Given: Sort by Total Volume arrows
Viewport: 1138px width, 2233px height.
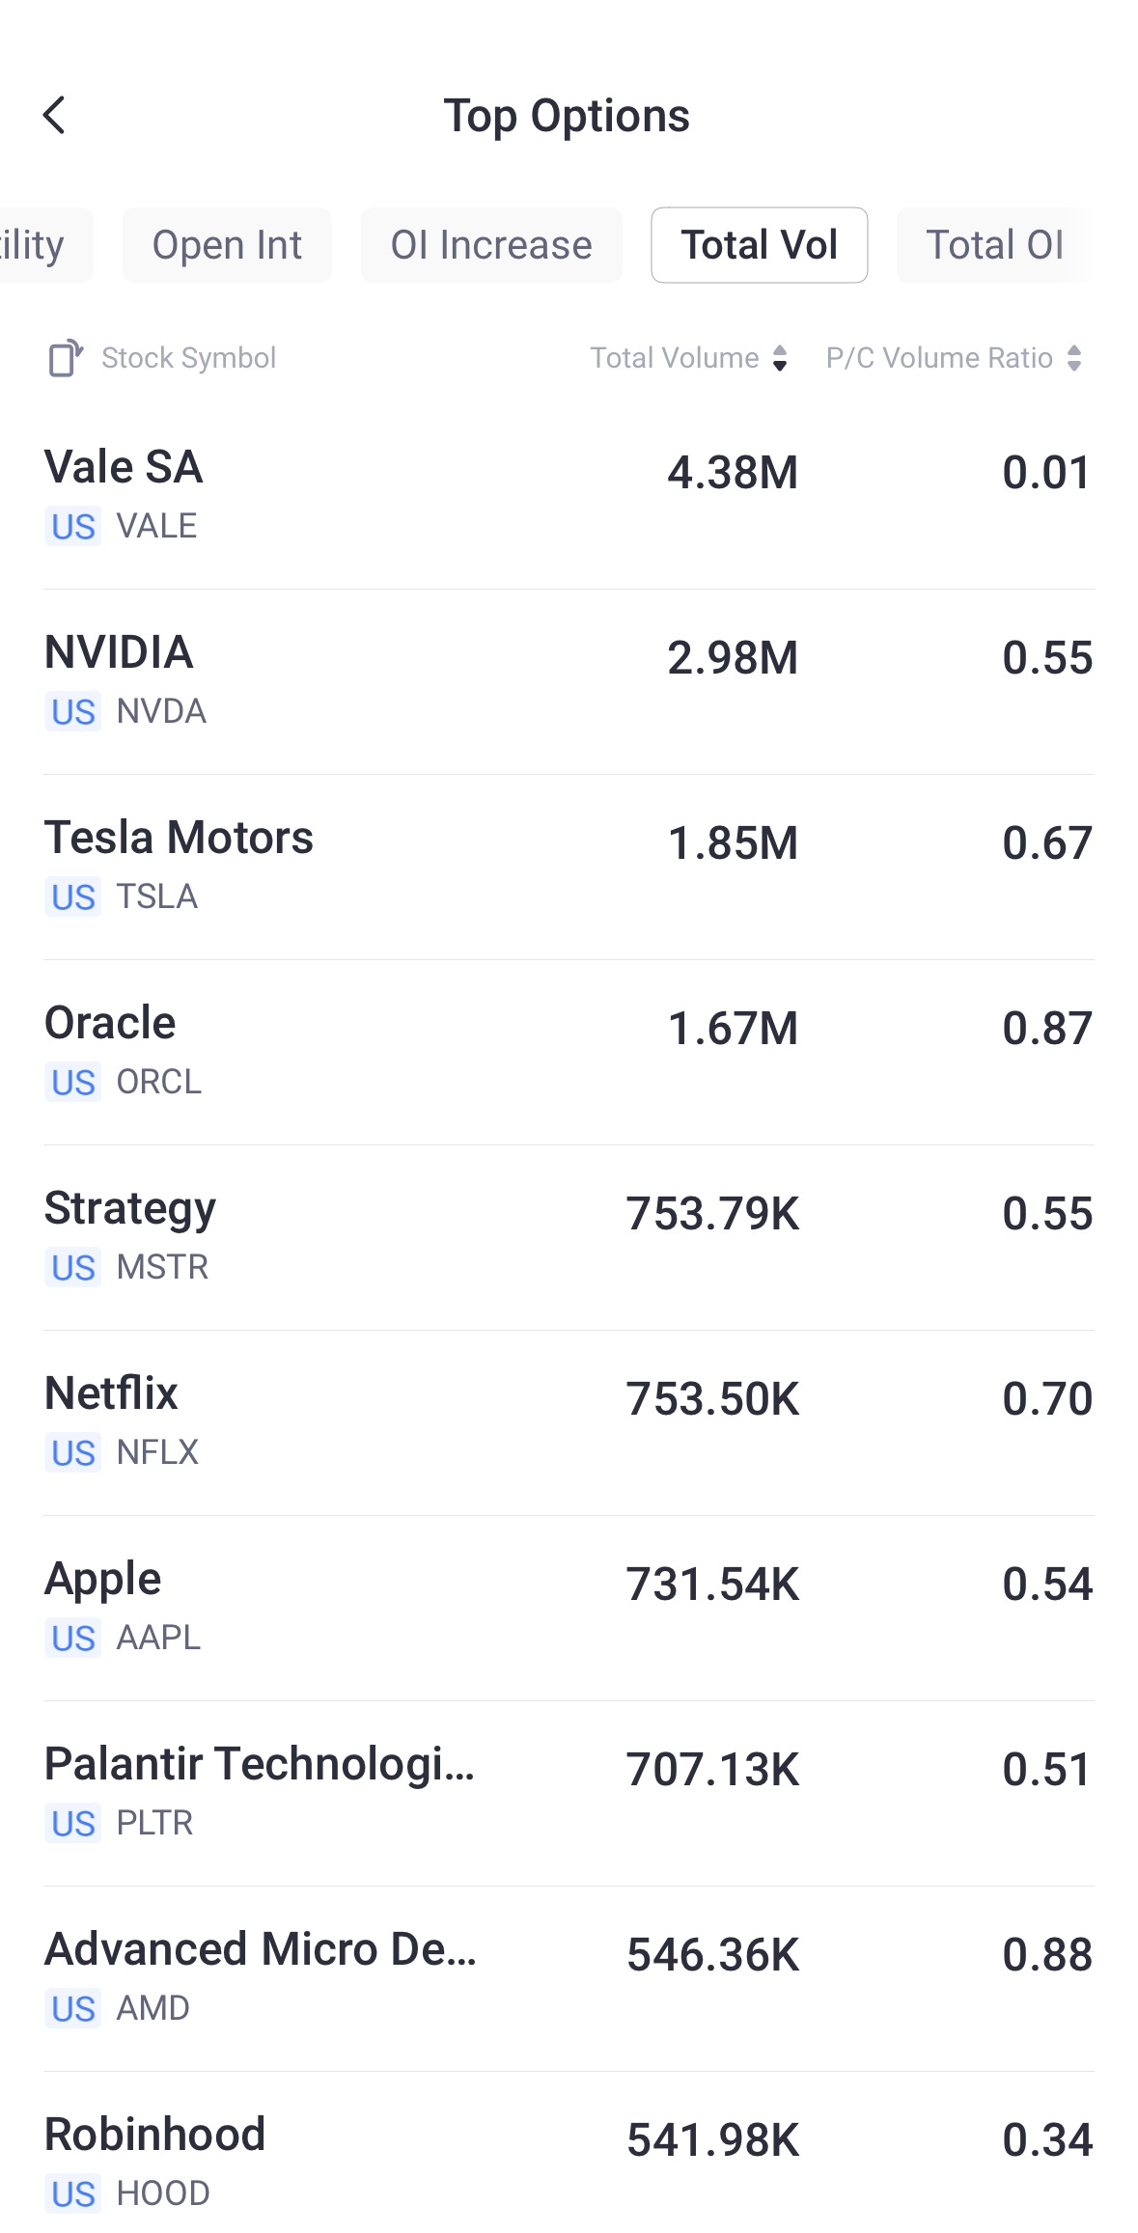Looking at the screenshot, I should 780,358.
